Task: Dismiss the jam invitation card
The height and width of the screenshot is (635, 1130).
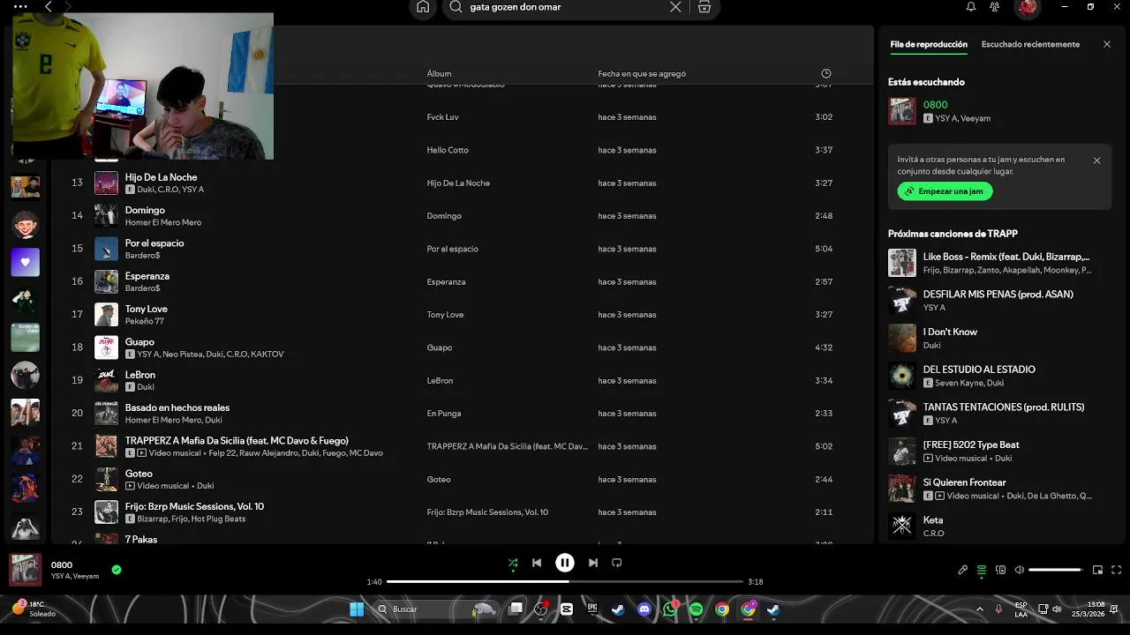Action: (x=1096, y=161)
